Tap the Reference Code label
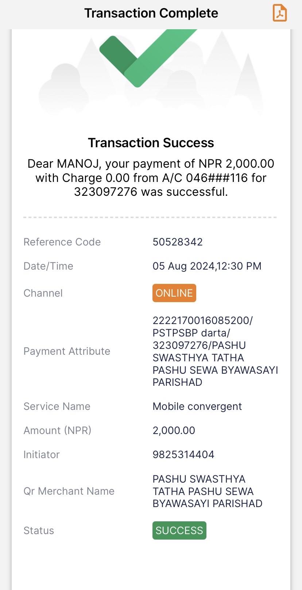Image resolution: width=302 pixels, height=590 pixels. 62,242
